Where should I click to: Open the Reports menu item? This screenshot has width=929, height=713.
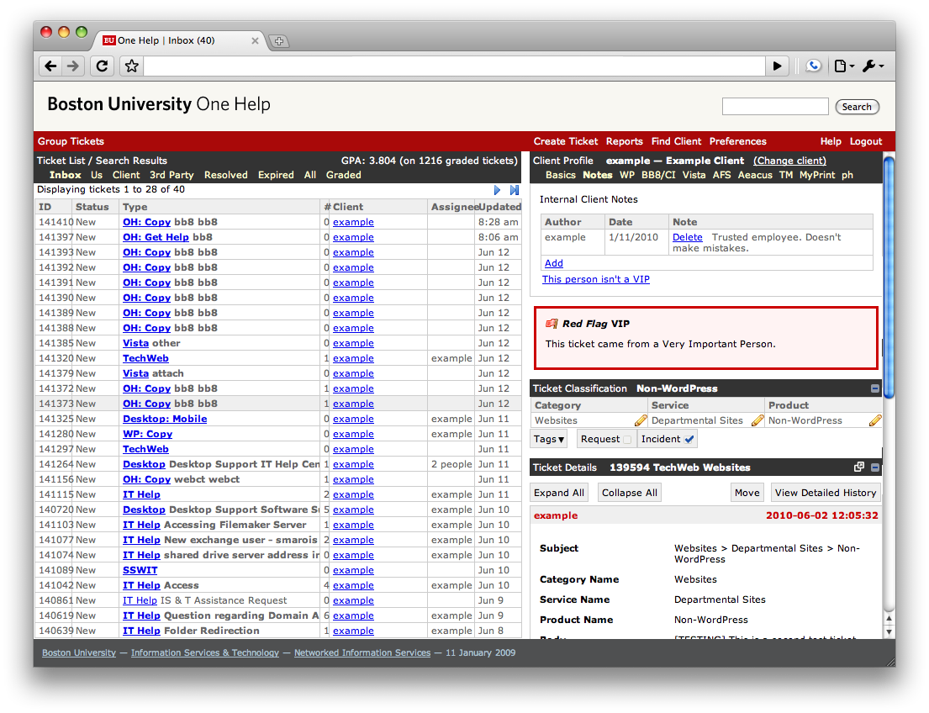pos(625,141)
